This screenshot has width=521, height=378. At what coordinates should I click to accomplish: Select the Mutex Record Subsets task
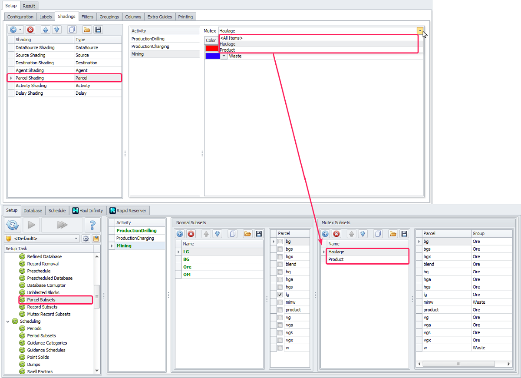point(49,314)
